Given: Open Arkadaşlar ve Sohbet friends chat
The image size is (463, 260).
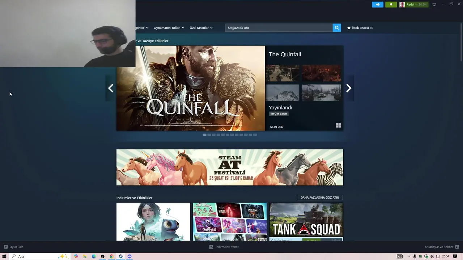Looking at the screenshot, I should [439, 247].
